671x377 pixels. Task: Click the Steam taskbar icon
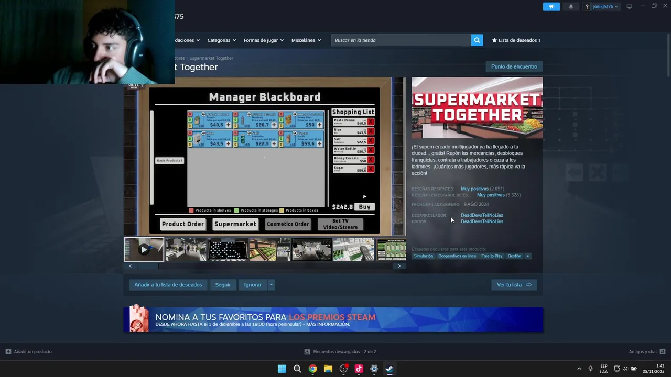[389, 369]
